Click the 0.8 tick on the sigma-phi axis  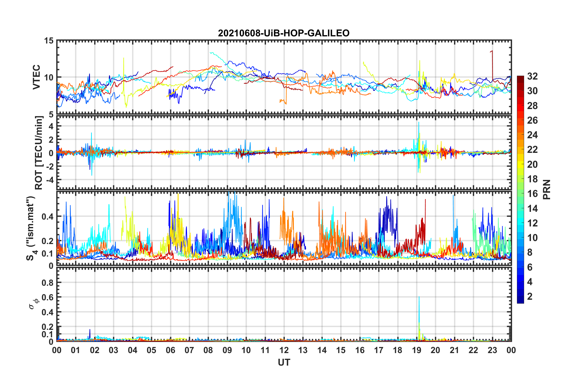coord(48,282)
